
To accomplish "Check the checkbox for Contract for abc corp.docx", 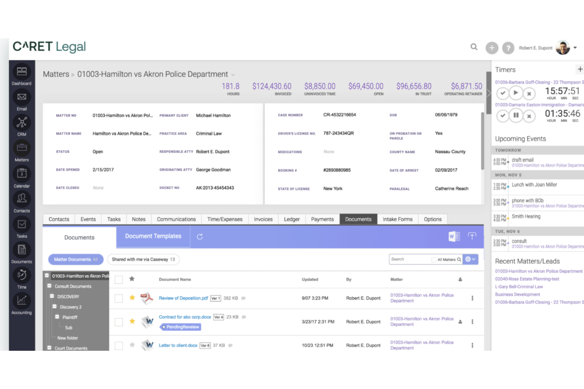I will [x=118, y=322].
